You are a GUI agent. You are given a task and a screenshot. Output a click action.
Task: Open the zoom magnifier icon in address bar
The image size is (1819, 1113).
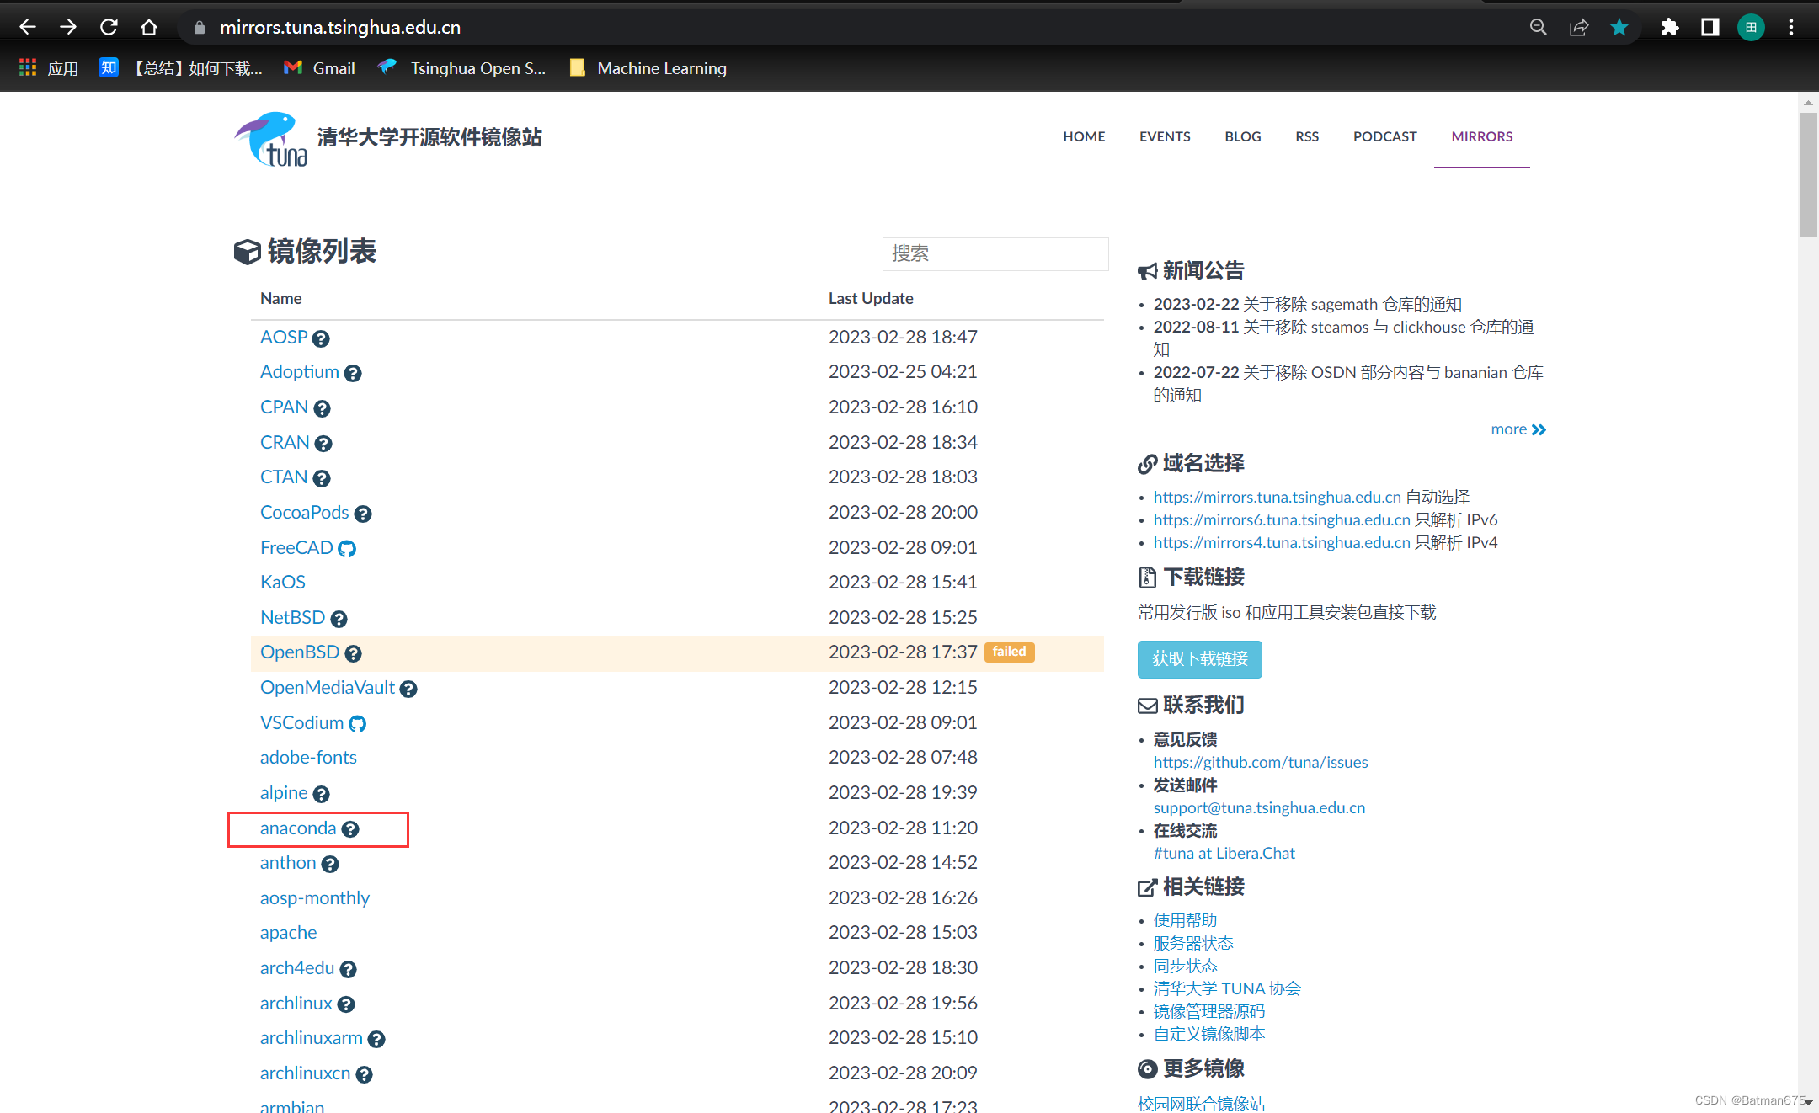tap(1538, 27)
